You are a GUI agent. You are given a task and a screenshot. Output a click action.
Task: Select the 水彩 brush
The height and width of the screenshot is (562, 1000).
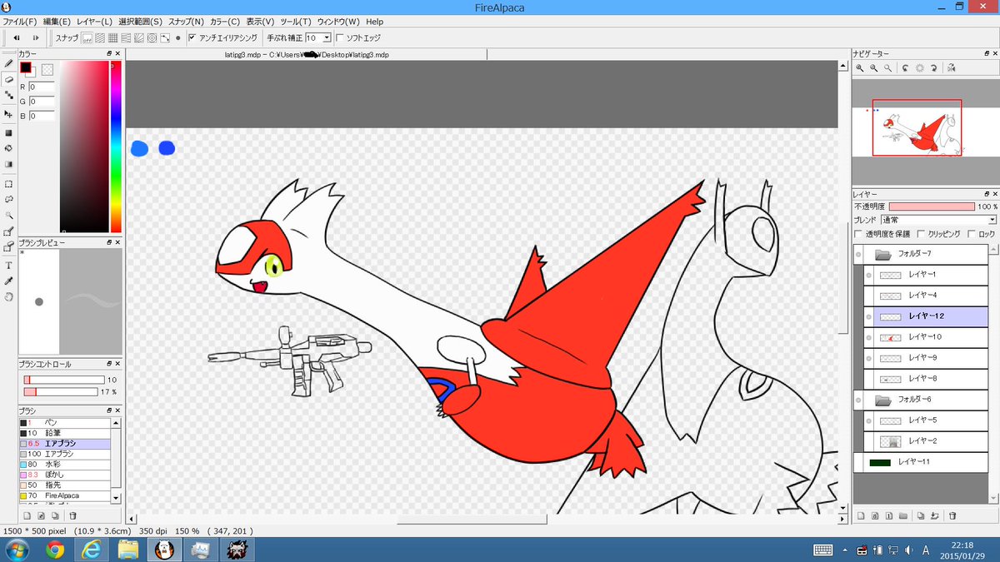pos(65,464)
